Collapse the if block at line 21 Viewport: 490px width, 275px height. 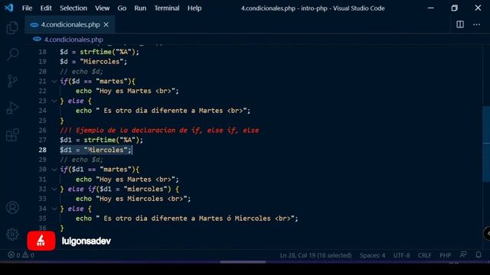pos(54,82)
